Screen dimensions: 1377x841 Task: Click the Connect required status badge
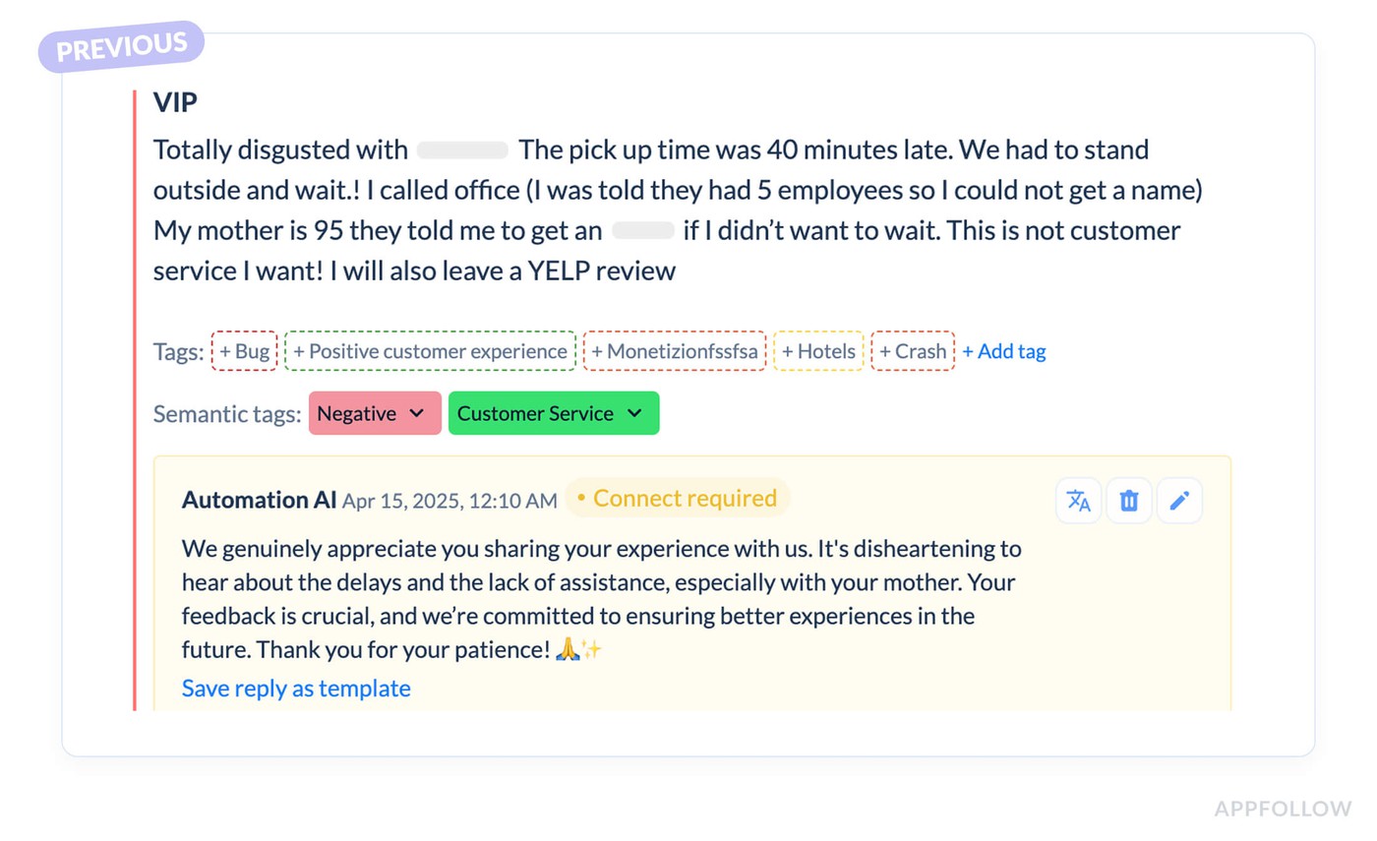click(x=678, y=498)
